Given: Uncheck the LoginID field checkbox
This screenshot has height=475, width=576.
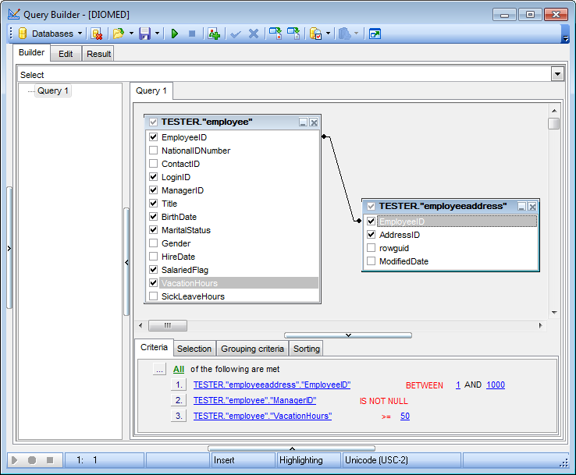Looking at the screenshot, I should point(154,177).
